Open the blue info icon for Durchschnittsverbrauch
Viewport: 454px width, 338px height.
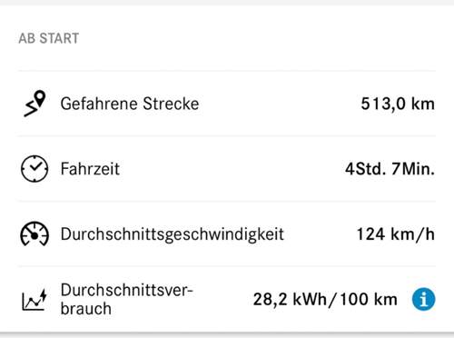click(x=423, y=299)
